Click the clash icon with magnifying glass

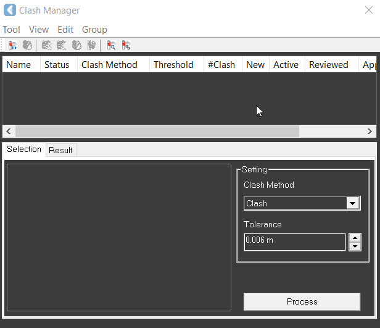(x=112, y=45)
